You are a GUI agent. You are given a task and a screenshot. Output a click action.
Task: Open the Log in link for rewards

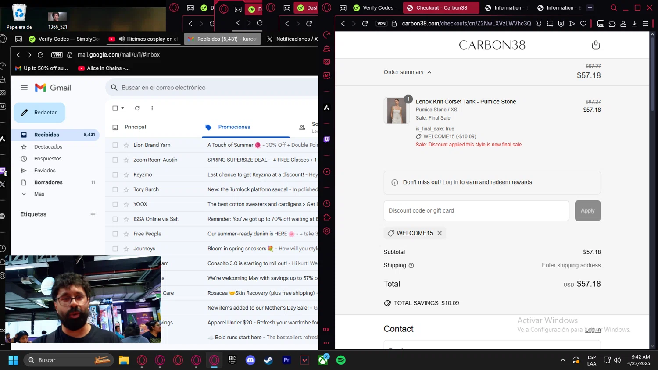pyautogui.click(x=450, y=182)
